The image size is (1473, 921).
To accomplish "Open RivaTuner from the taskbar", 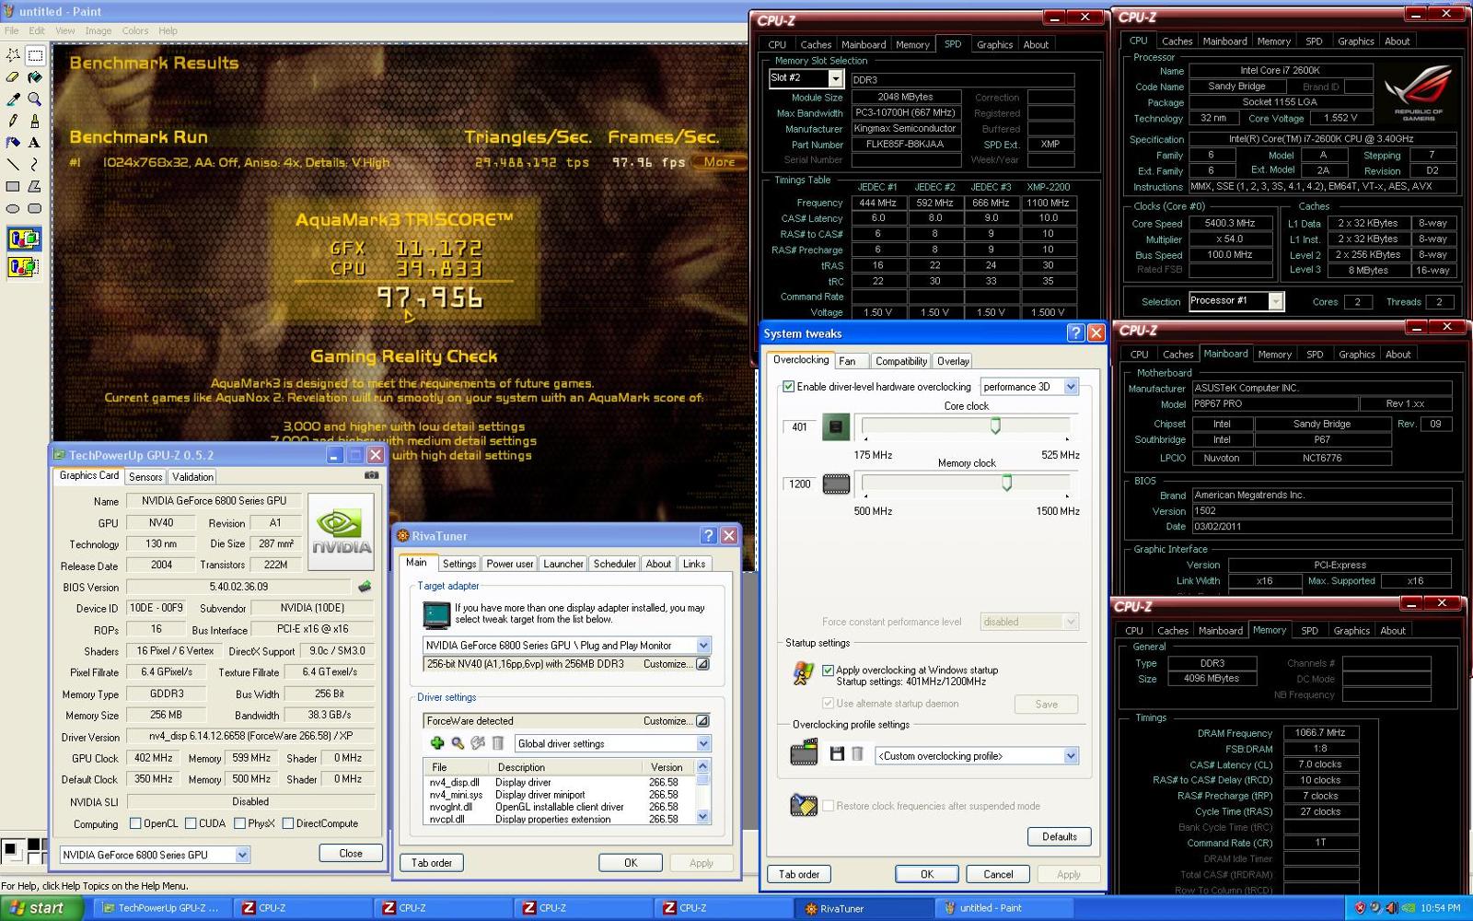I will tap(863, 908).
